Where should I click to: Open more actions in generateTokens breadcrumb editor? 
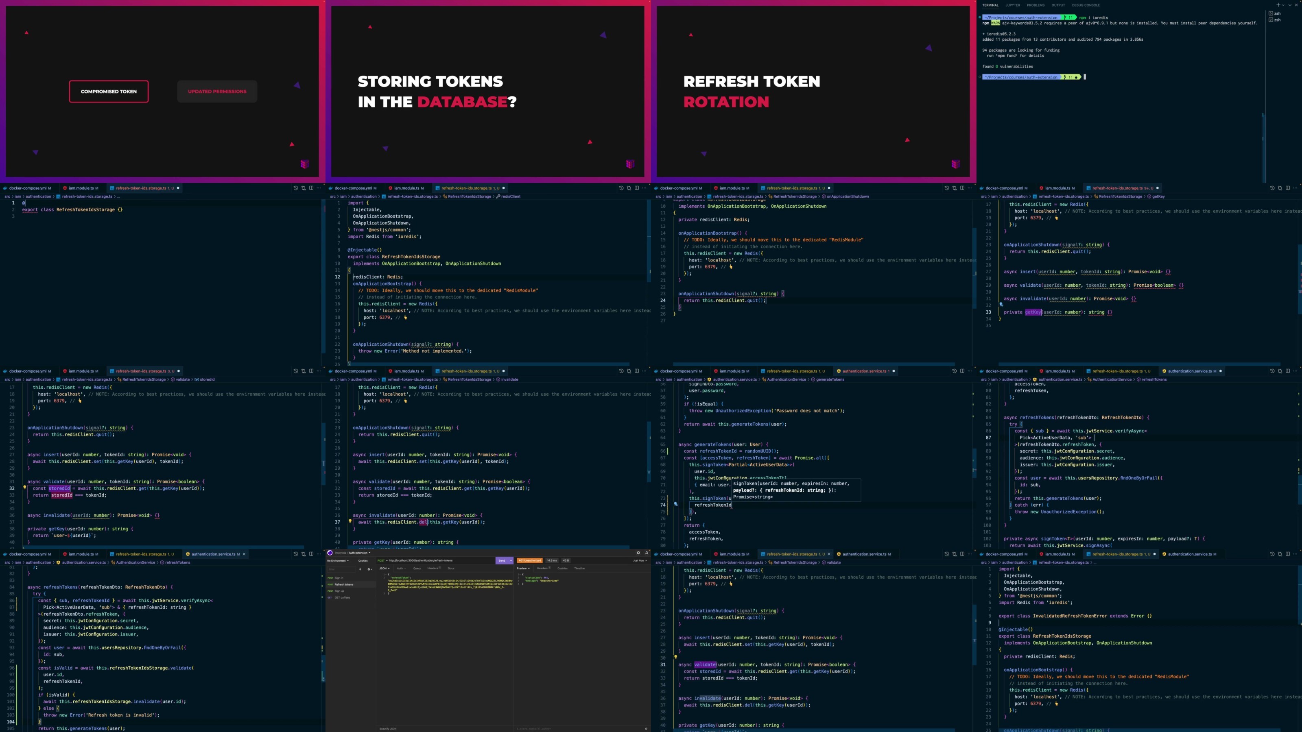(x=970, y=371)
